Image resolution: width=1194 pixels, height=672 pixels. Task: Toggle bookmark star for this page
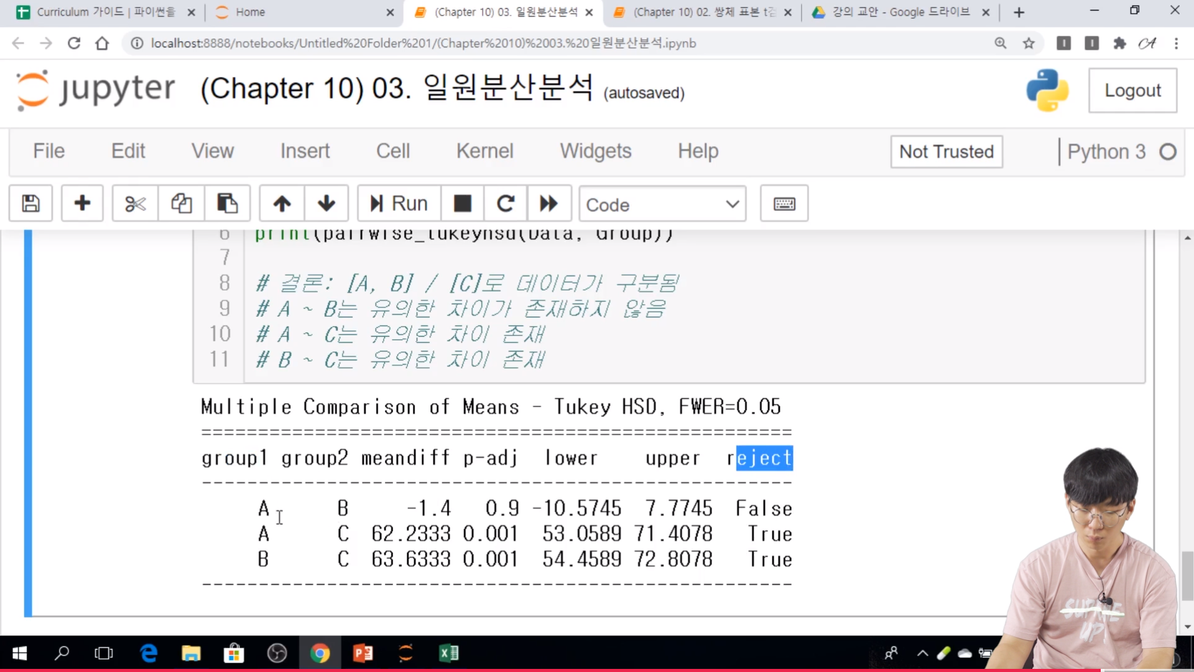[1029, 43]
